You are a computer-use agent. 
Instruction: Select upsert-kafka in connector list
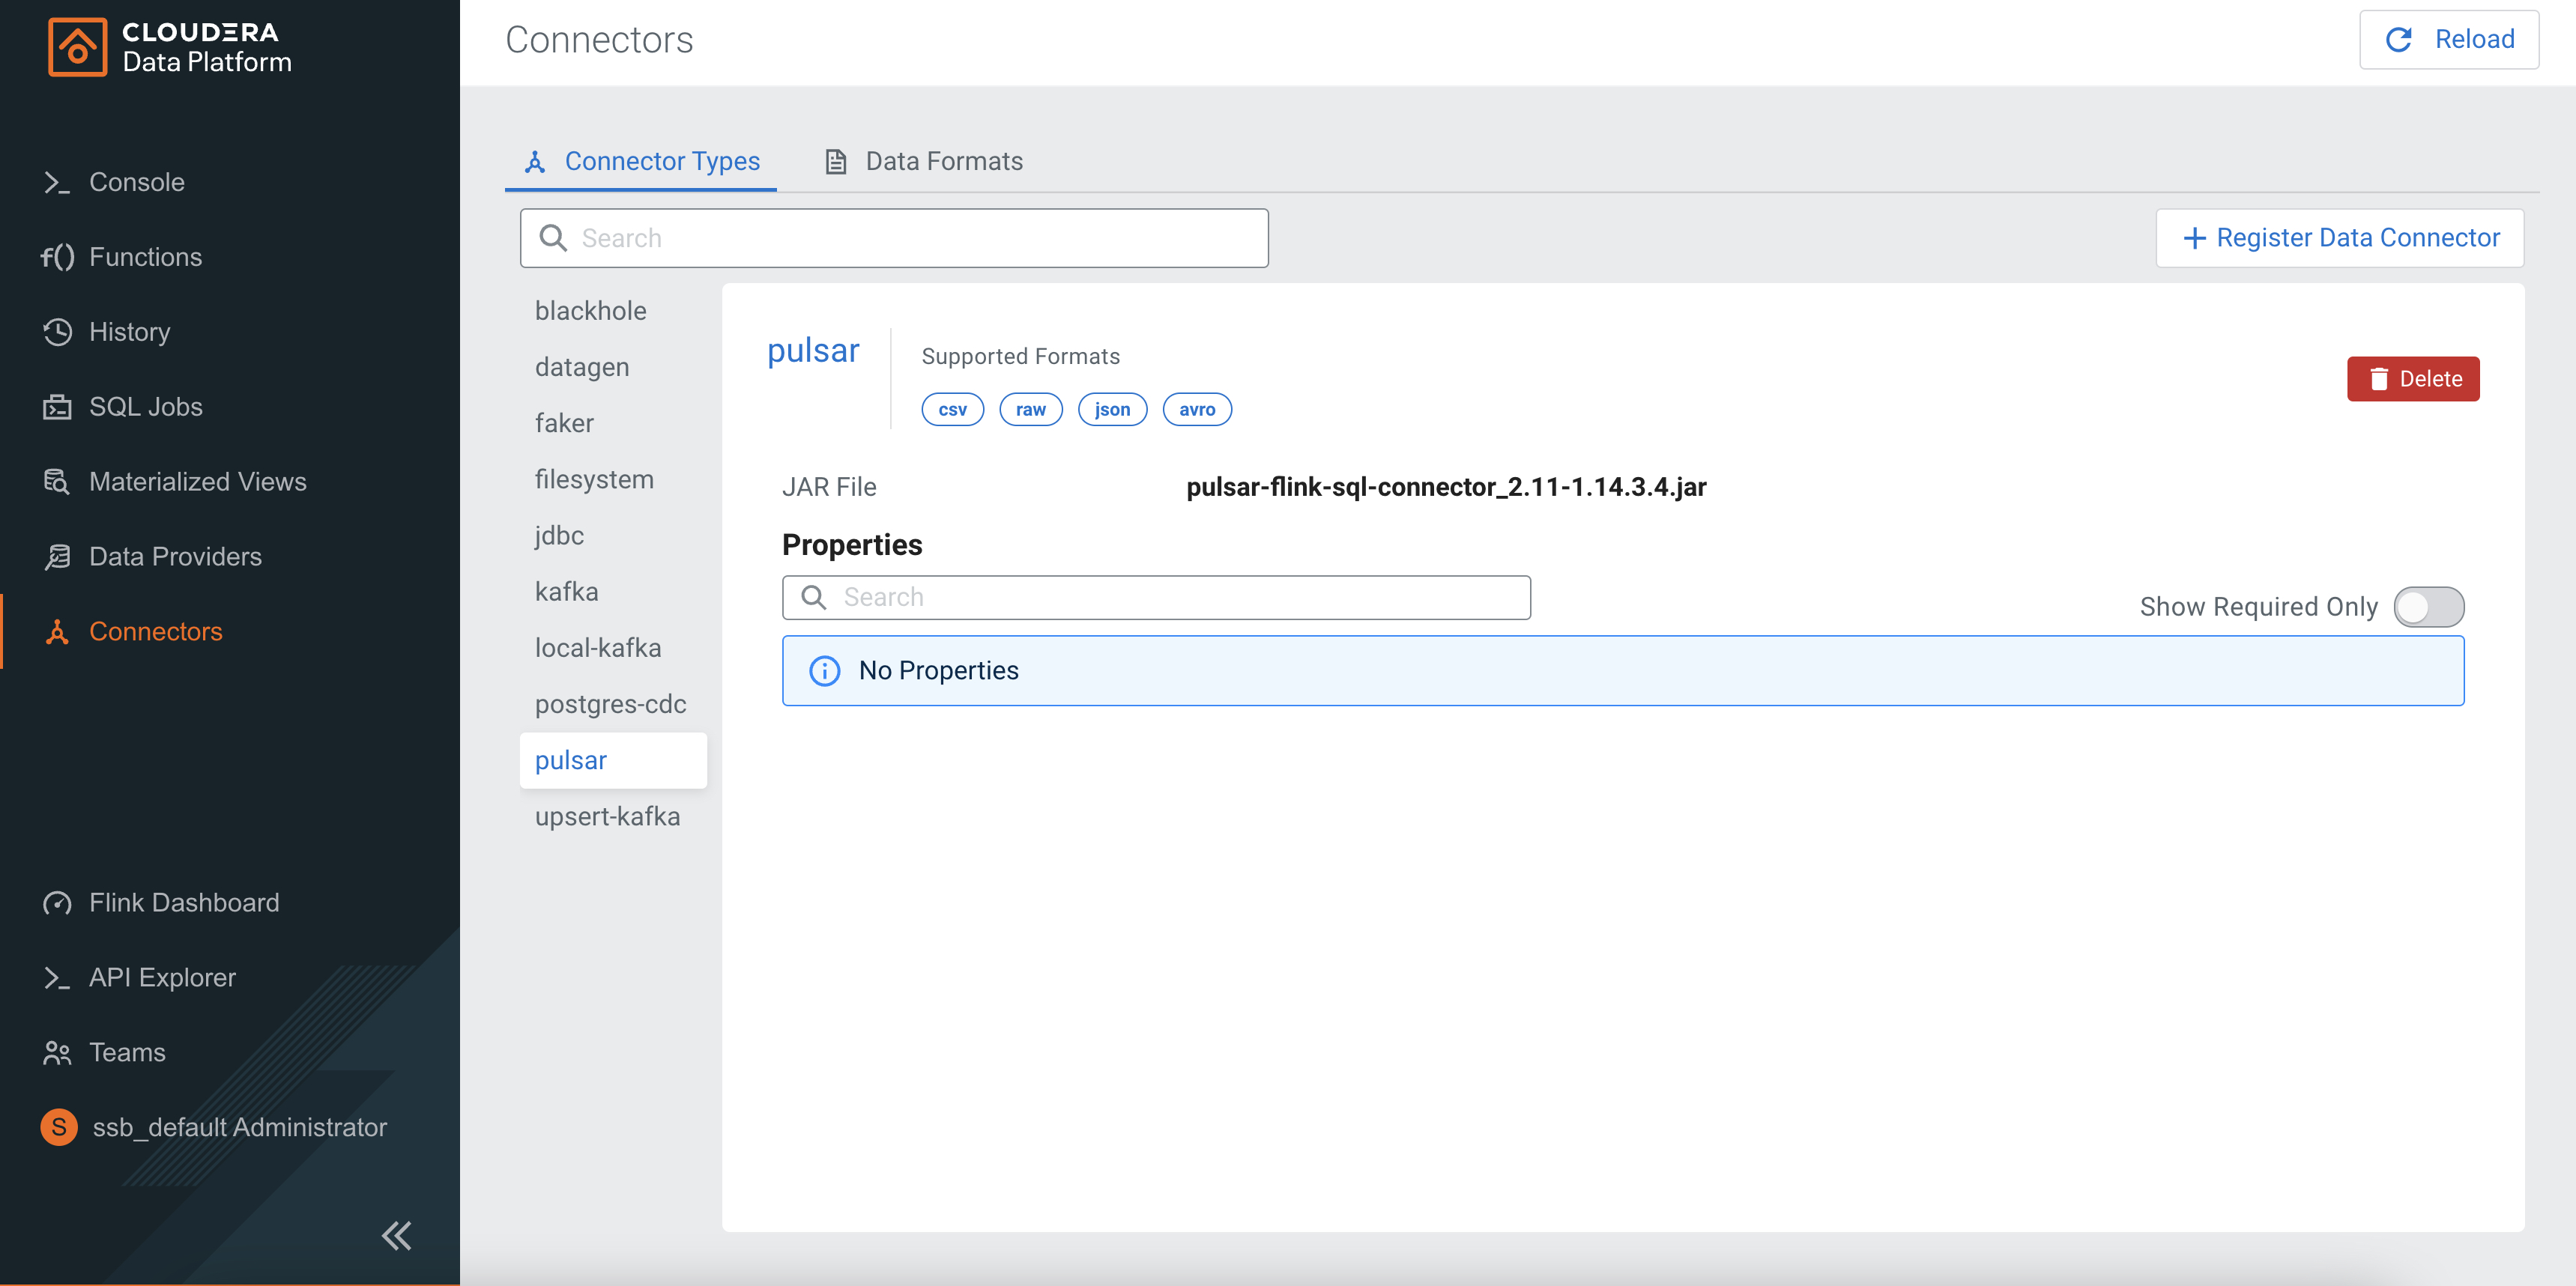(607, 816)
